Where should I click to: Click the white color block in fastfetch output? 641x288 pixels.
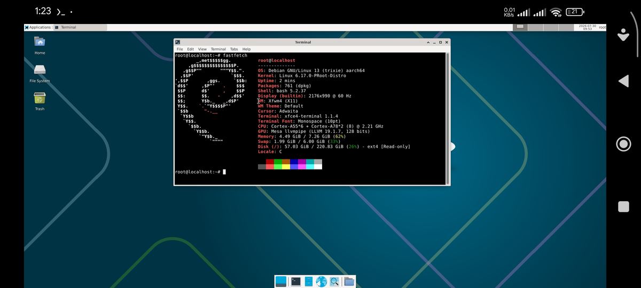click(x=318, y=167)
